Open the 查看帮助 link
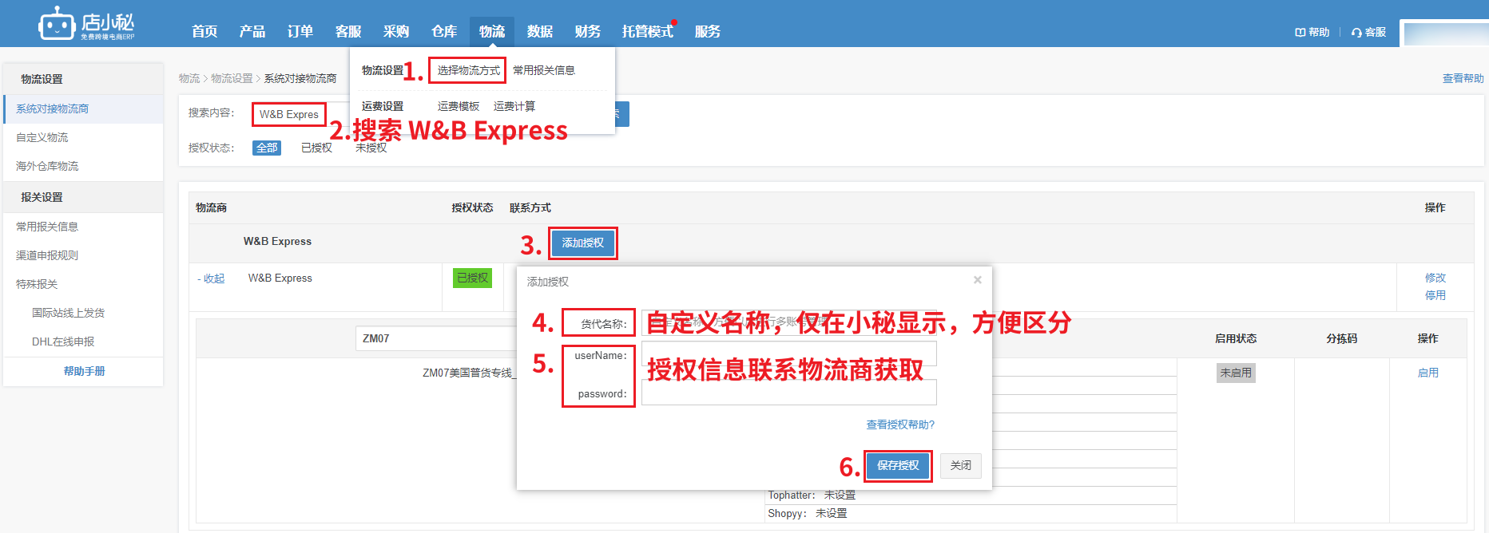Screen dimensions: 1489x533 [x=1463, y=78]
